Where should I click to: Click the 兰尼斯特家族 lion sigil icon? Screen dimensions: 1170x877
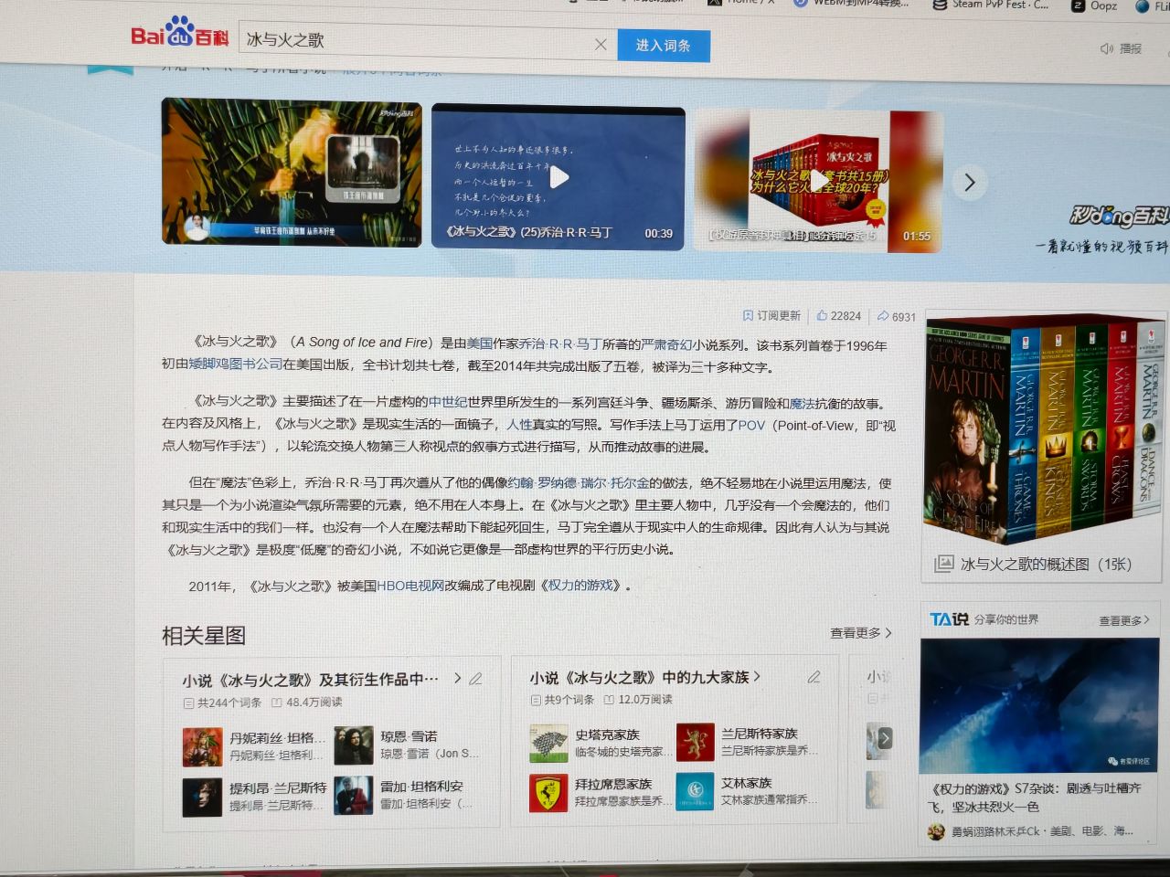(696, 742)
